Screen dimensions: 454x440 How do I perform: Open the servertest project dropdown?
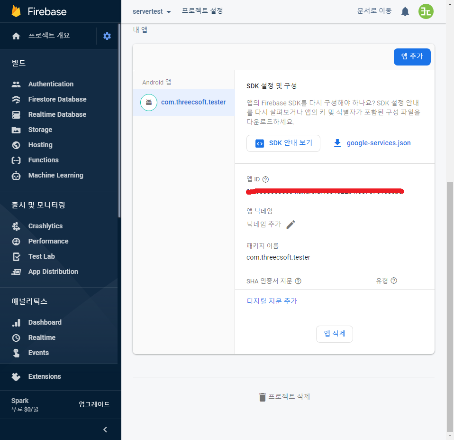[152, 11]
